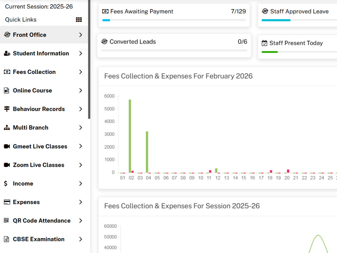
Task: Open the Quick Links grid icon
Action: click(79, 20)
